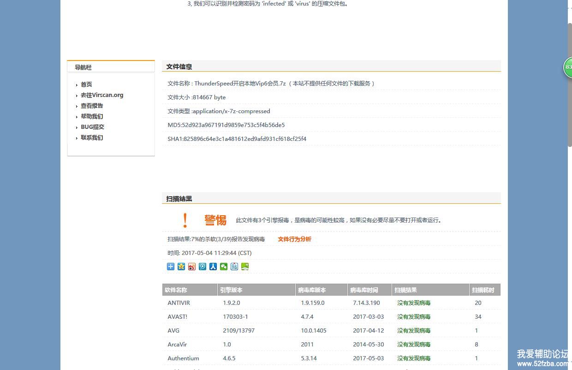Click the green floating ball showing 83
572x370 pixels.
[x=568, y=67]
